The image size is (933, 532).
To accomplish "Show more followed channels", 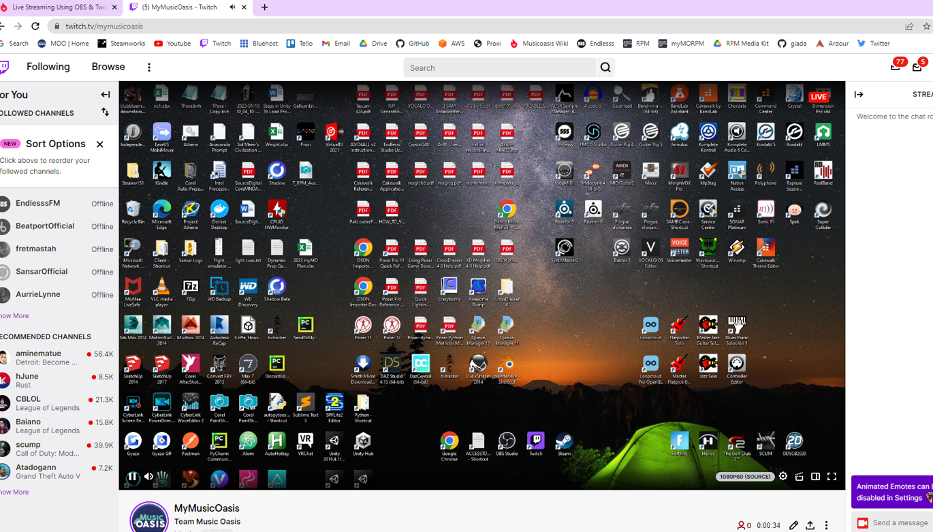I will click(14, 316).
